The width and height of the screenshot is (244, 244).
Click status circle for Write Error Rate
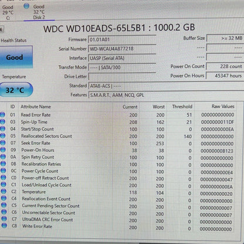point(4,226)
